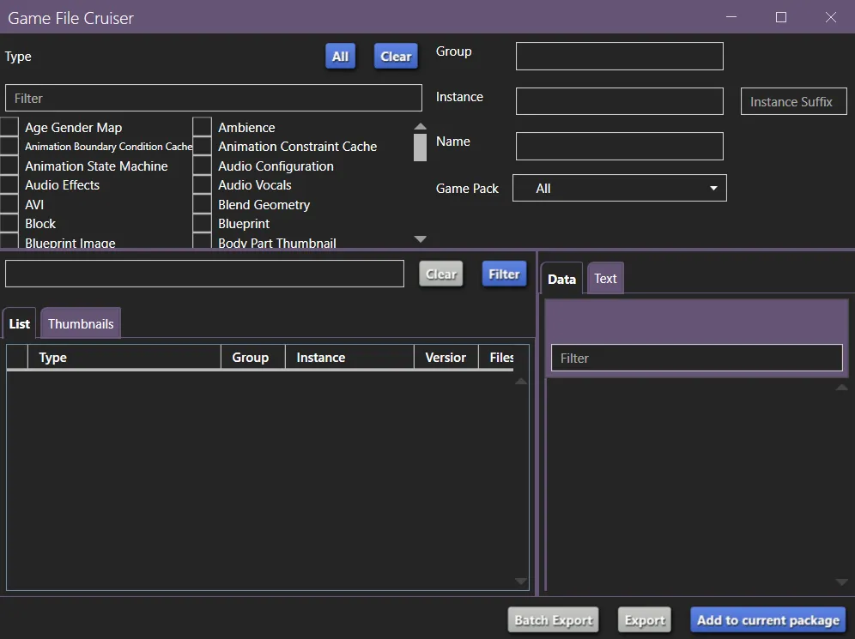Toggle the AVI type checkbox
This screenshot has height=639, width=855.
pyautogui.click(x=9, y=204)
